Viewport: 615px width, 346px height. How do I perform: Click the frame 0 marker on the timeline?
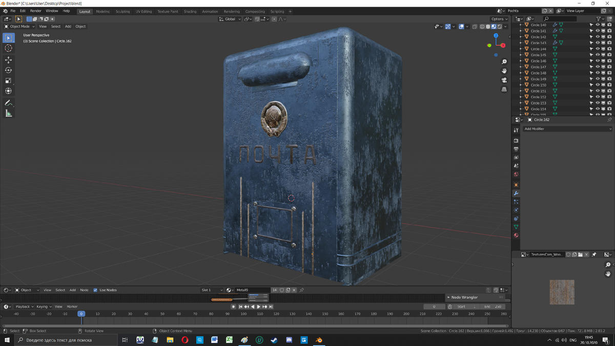[x=81, y=314]
